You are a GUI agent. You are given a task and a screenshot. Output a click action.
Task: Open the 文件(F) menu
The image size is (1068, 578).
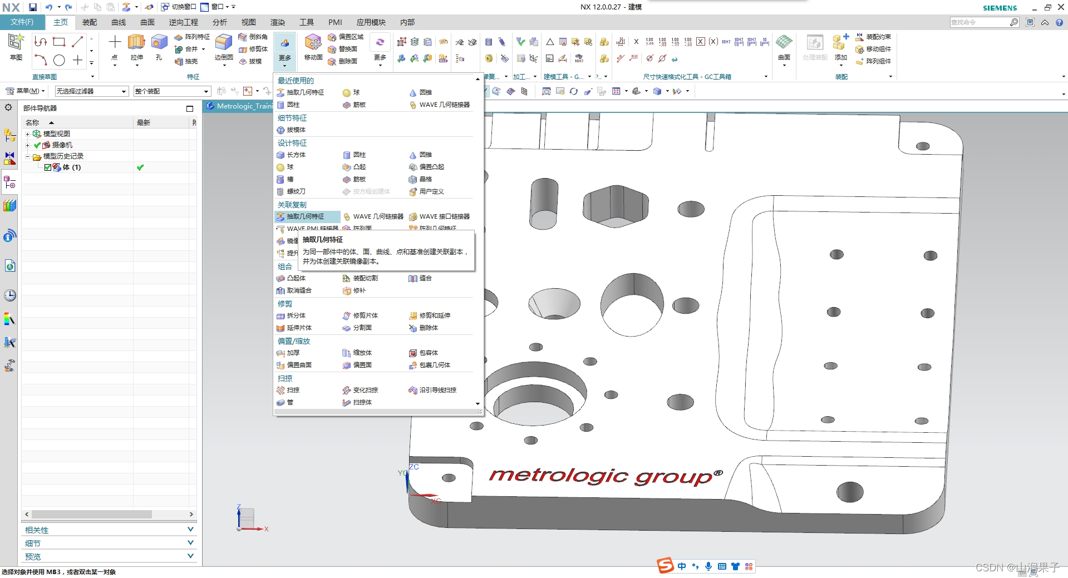click(22, 22)
